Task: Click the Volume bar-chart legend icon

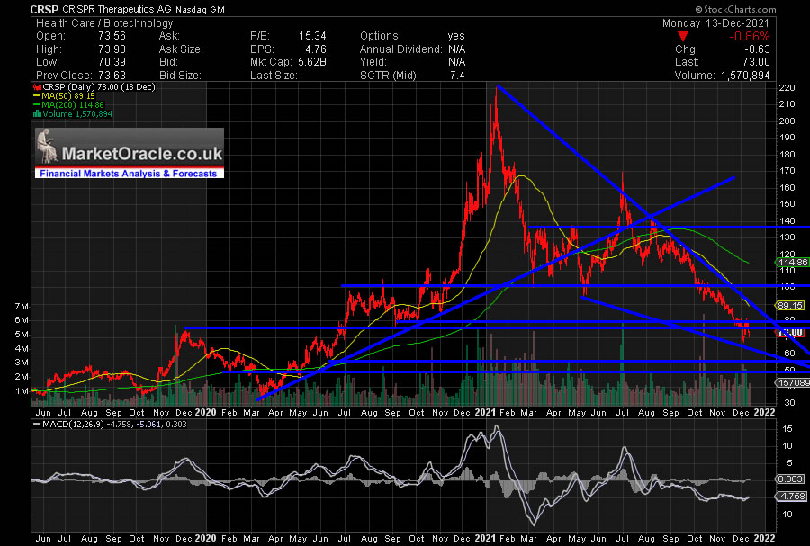Action: [x=35, y=113]
